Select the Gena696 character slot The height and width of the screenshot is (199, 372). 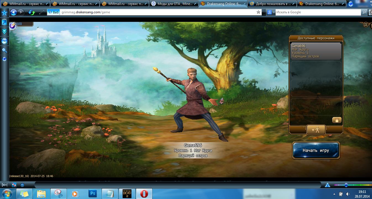(316, 51)
